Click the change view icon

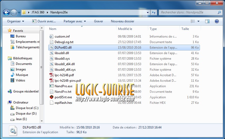pos(193,21)
